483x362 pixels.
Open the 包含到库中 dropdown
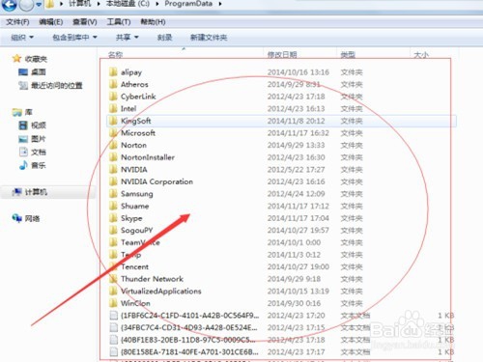tap(74, 38)
